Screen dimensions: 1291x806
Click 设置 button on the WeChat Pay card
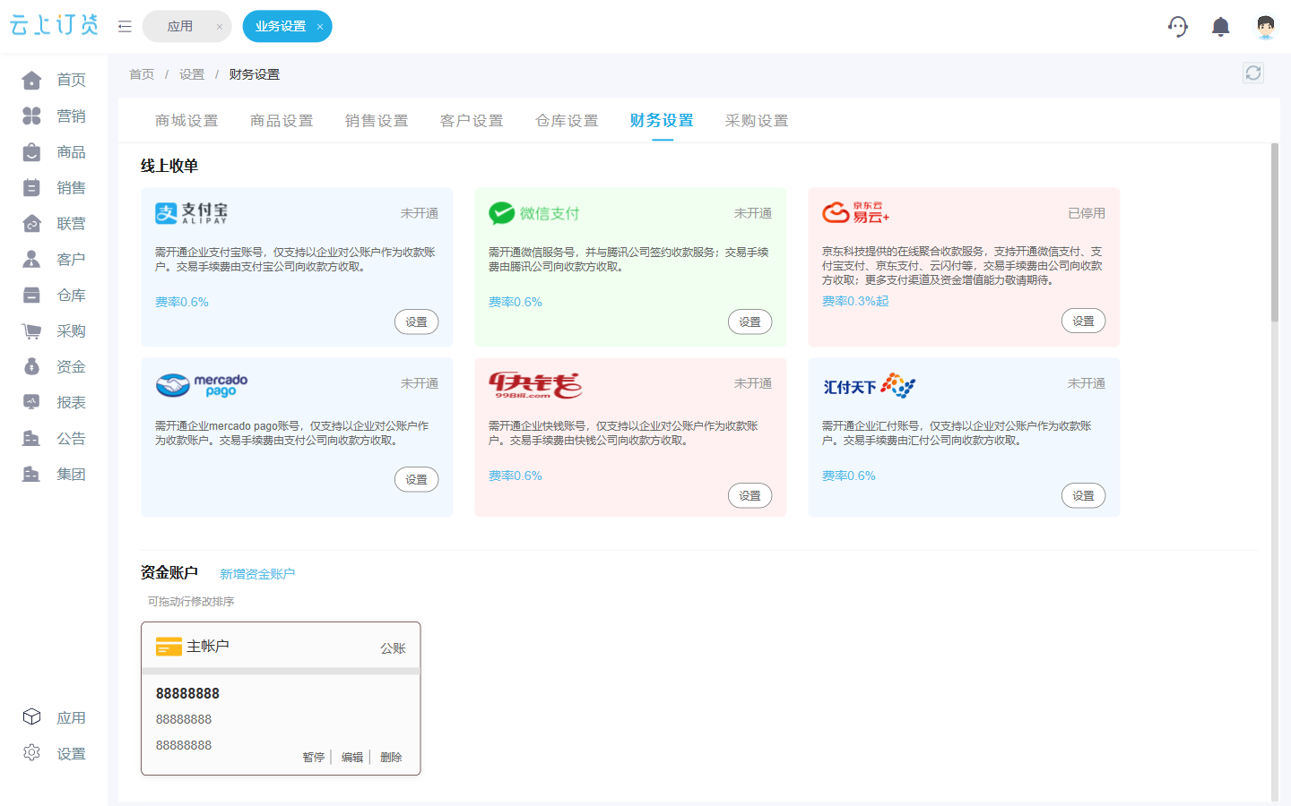[x=749, y=322]
